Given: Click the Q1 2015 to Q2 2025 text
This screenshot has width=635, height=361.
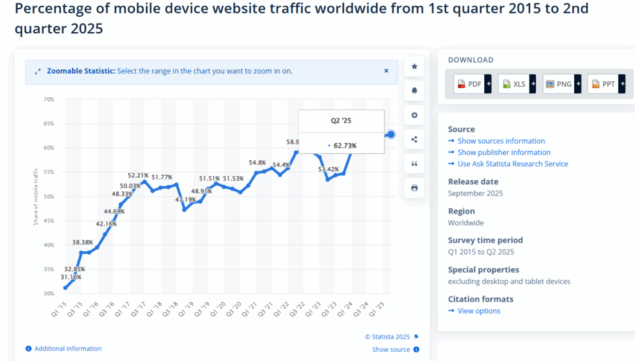Looking at the screenshot, I should coord(481,252).
